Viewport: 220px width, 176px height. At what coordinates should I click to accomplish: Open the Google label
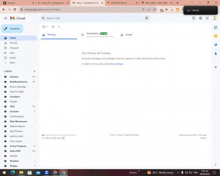click(x=13, y=102)
